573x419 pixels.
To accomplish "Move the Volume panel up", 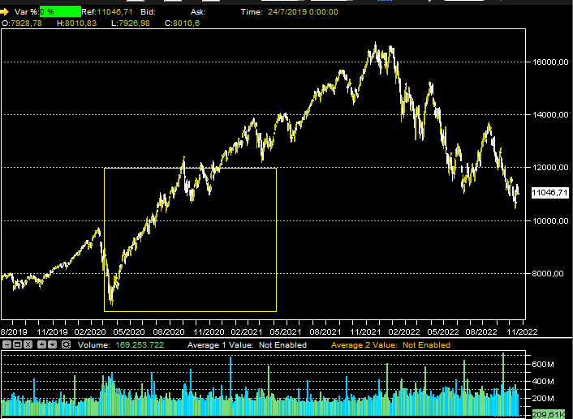I will [42, 344].
